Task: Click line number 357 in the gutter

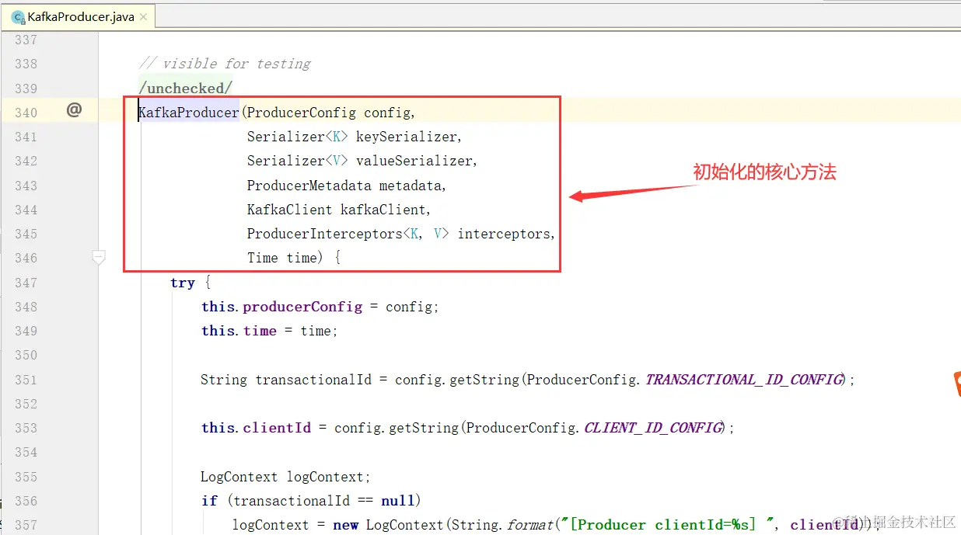Action: pos(26,525)
